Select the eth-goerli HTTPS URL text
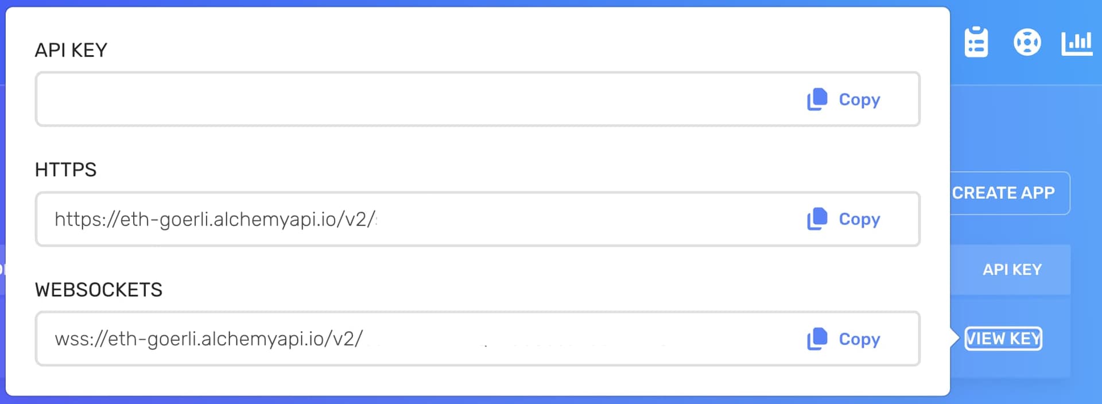The height and width of the screenshot is (404, 1102). coord(215,219)
